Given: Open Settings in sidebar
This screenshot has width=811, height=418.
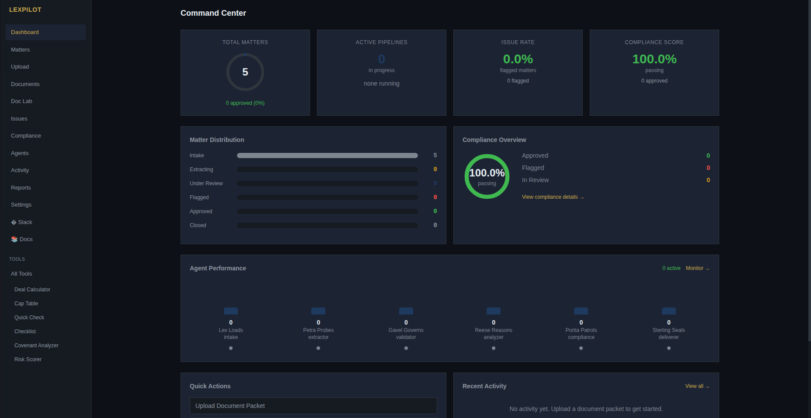Looking at the screenshot, I should [x=45, y=205].
